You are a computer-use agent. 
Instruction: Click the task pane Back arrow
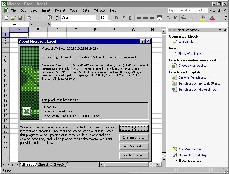[x=170, y=30]
